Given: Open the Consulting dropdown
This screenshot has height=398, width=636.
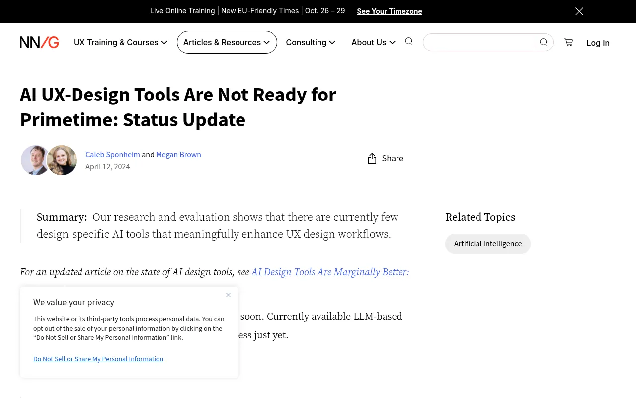Looking at the screenshot, I should [311, 42].
